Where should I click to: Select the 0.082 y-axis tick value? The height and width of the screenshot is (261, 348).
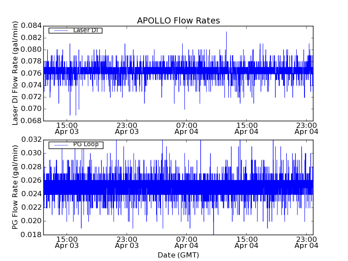(x=31, y=38)
